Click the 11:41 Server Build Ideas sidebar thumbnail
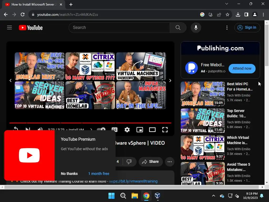The width and height of the screenshot is (269, 202). point(203,120)
